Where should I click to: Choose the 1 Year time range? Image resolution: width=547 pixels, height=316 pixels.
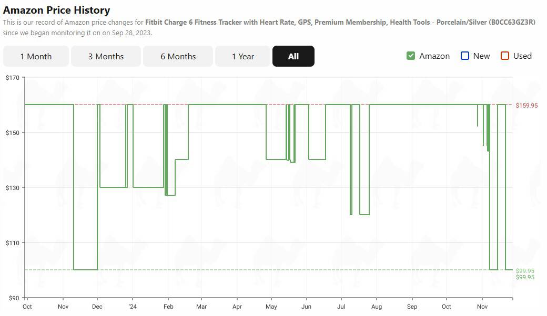coord(243,56)
